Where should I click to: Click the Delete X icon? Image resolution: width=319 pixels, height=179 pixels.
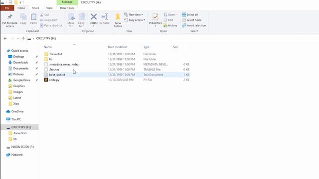pyautogui.click(x=94, y=16)
